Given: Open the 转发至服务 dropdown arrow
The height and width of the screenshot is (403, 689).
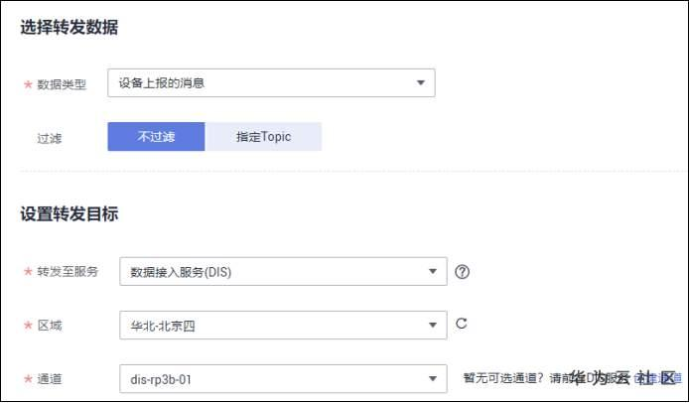Looking at the screenshot, I should tap(432, 271).
